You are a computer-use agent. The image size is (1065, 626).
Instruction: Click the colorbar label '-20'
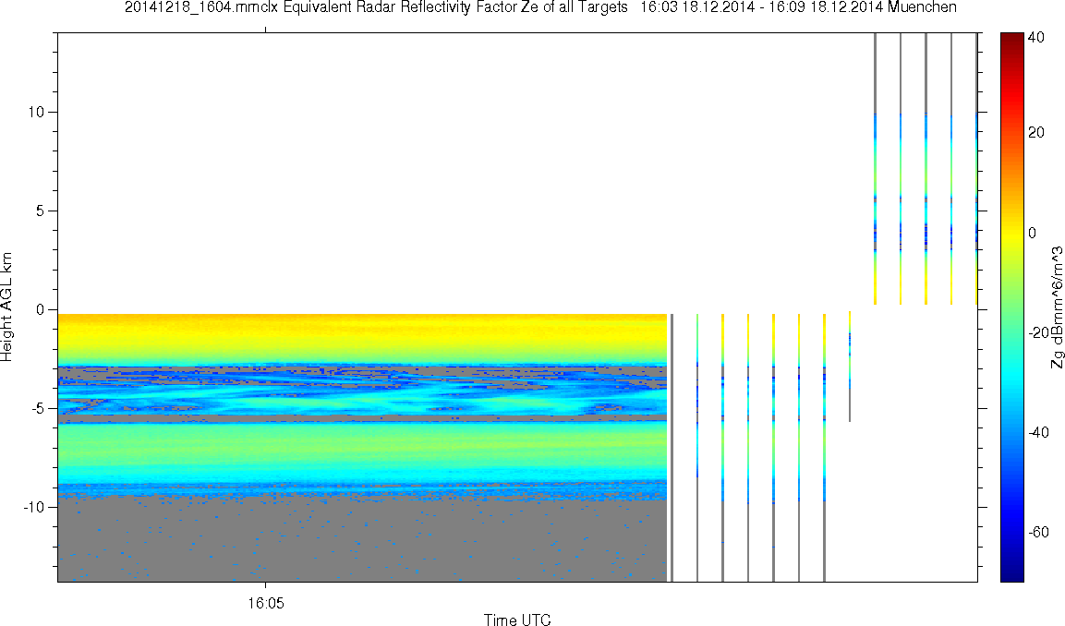[1036, 332]
